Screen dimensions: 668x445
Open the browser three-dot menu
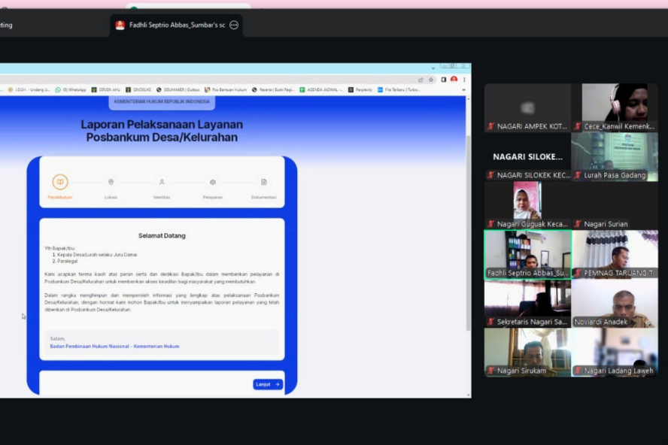[464, 80]
